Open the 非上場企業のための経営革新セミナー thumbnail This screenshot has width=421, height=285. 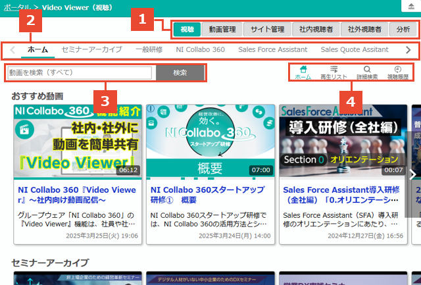point(78,278)
